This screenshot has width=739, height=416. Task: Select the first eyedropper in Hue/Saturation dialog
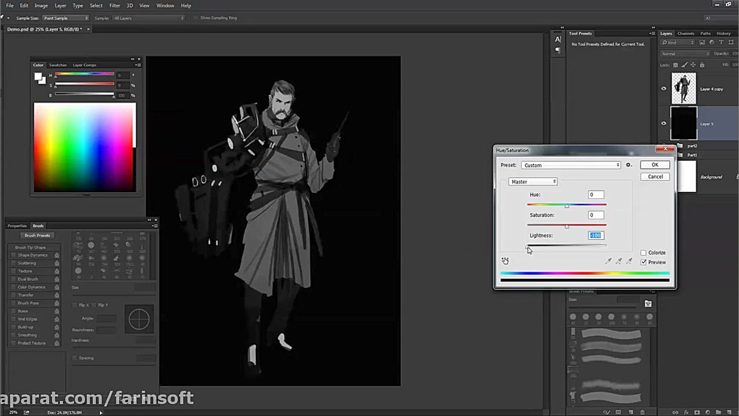(x=609, y=262)
